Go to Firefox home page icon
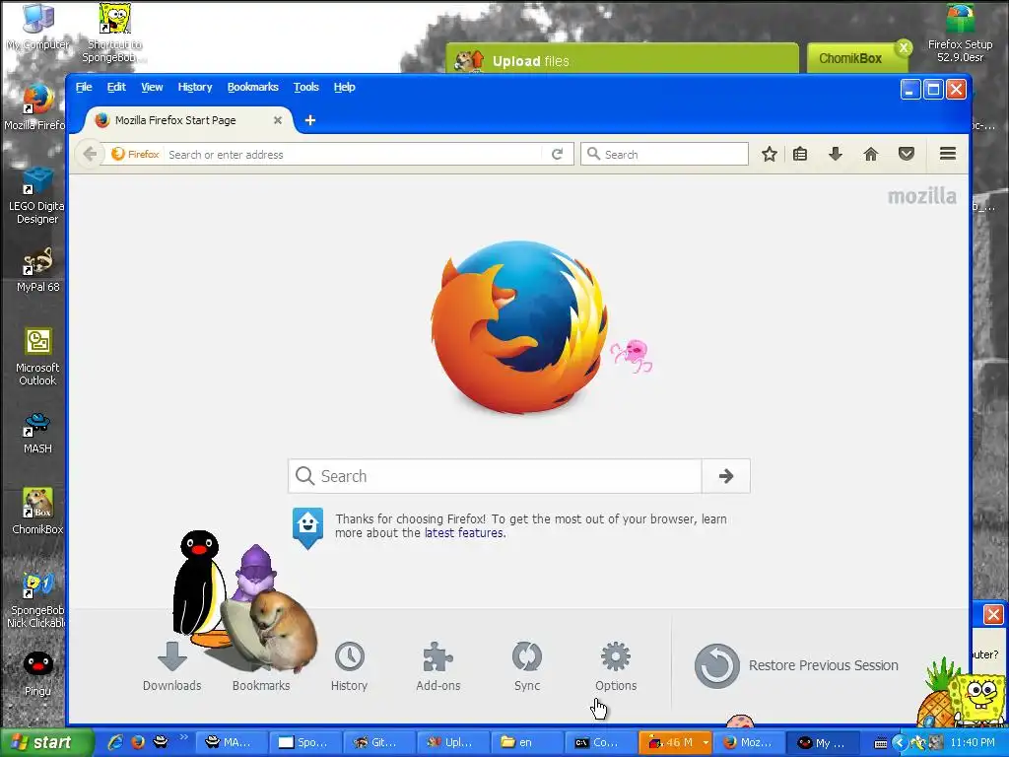This screenshot has width=1009, height=757. click(x=871, y=154)
